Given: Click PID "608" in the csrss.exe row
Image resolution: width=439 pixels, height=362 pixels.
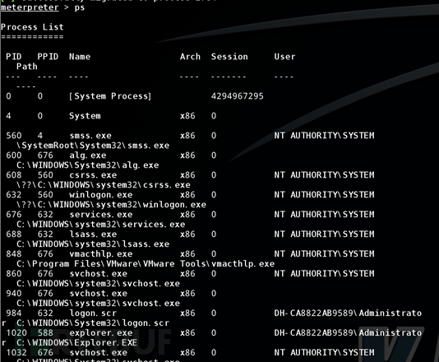Looking at the screenshot, I should point(14,175).
